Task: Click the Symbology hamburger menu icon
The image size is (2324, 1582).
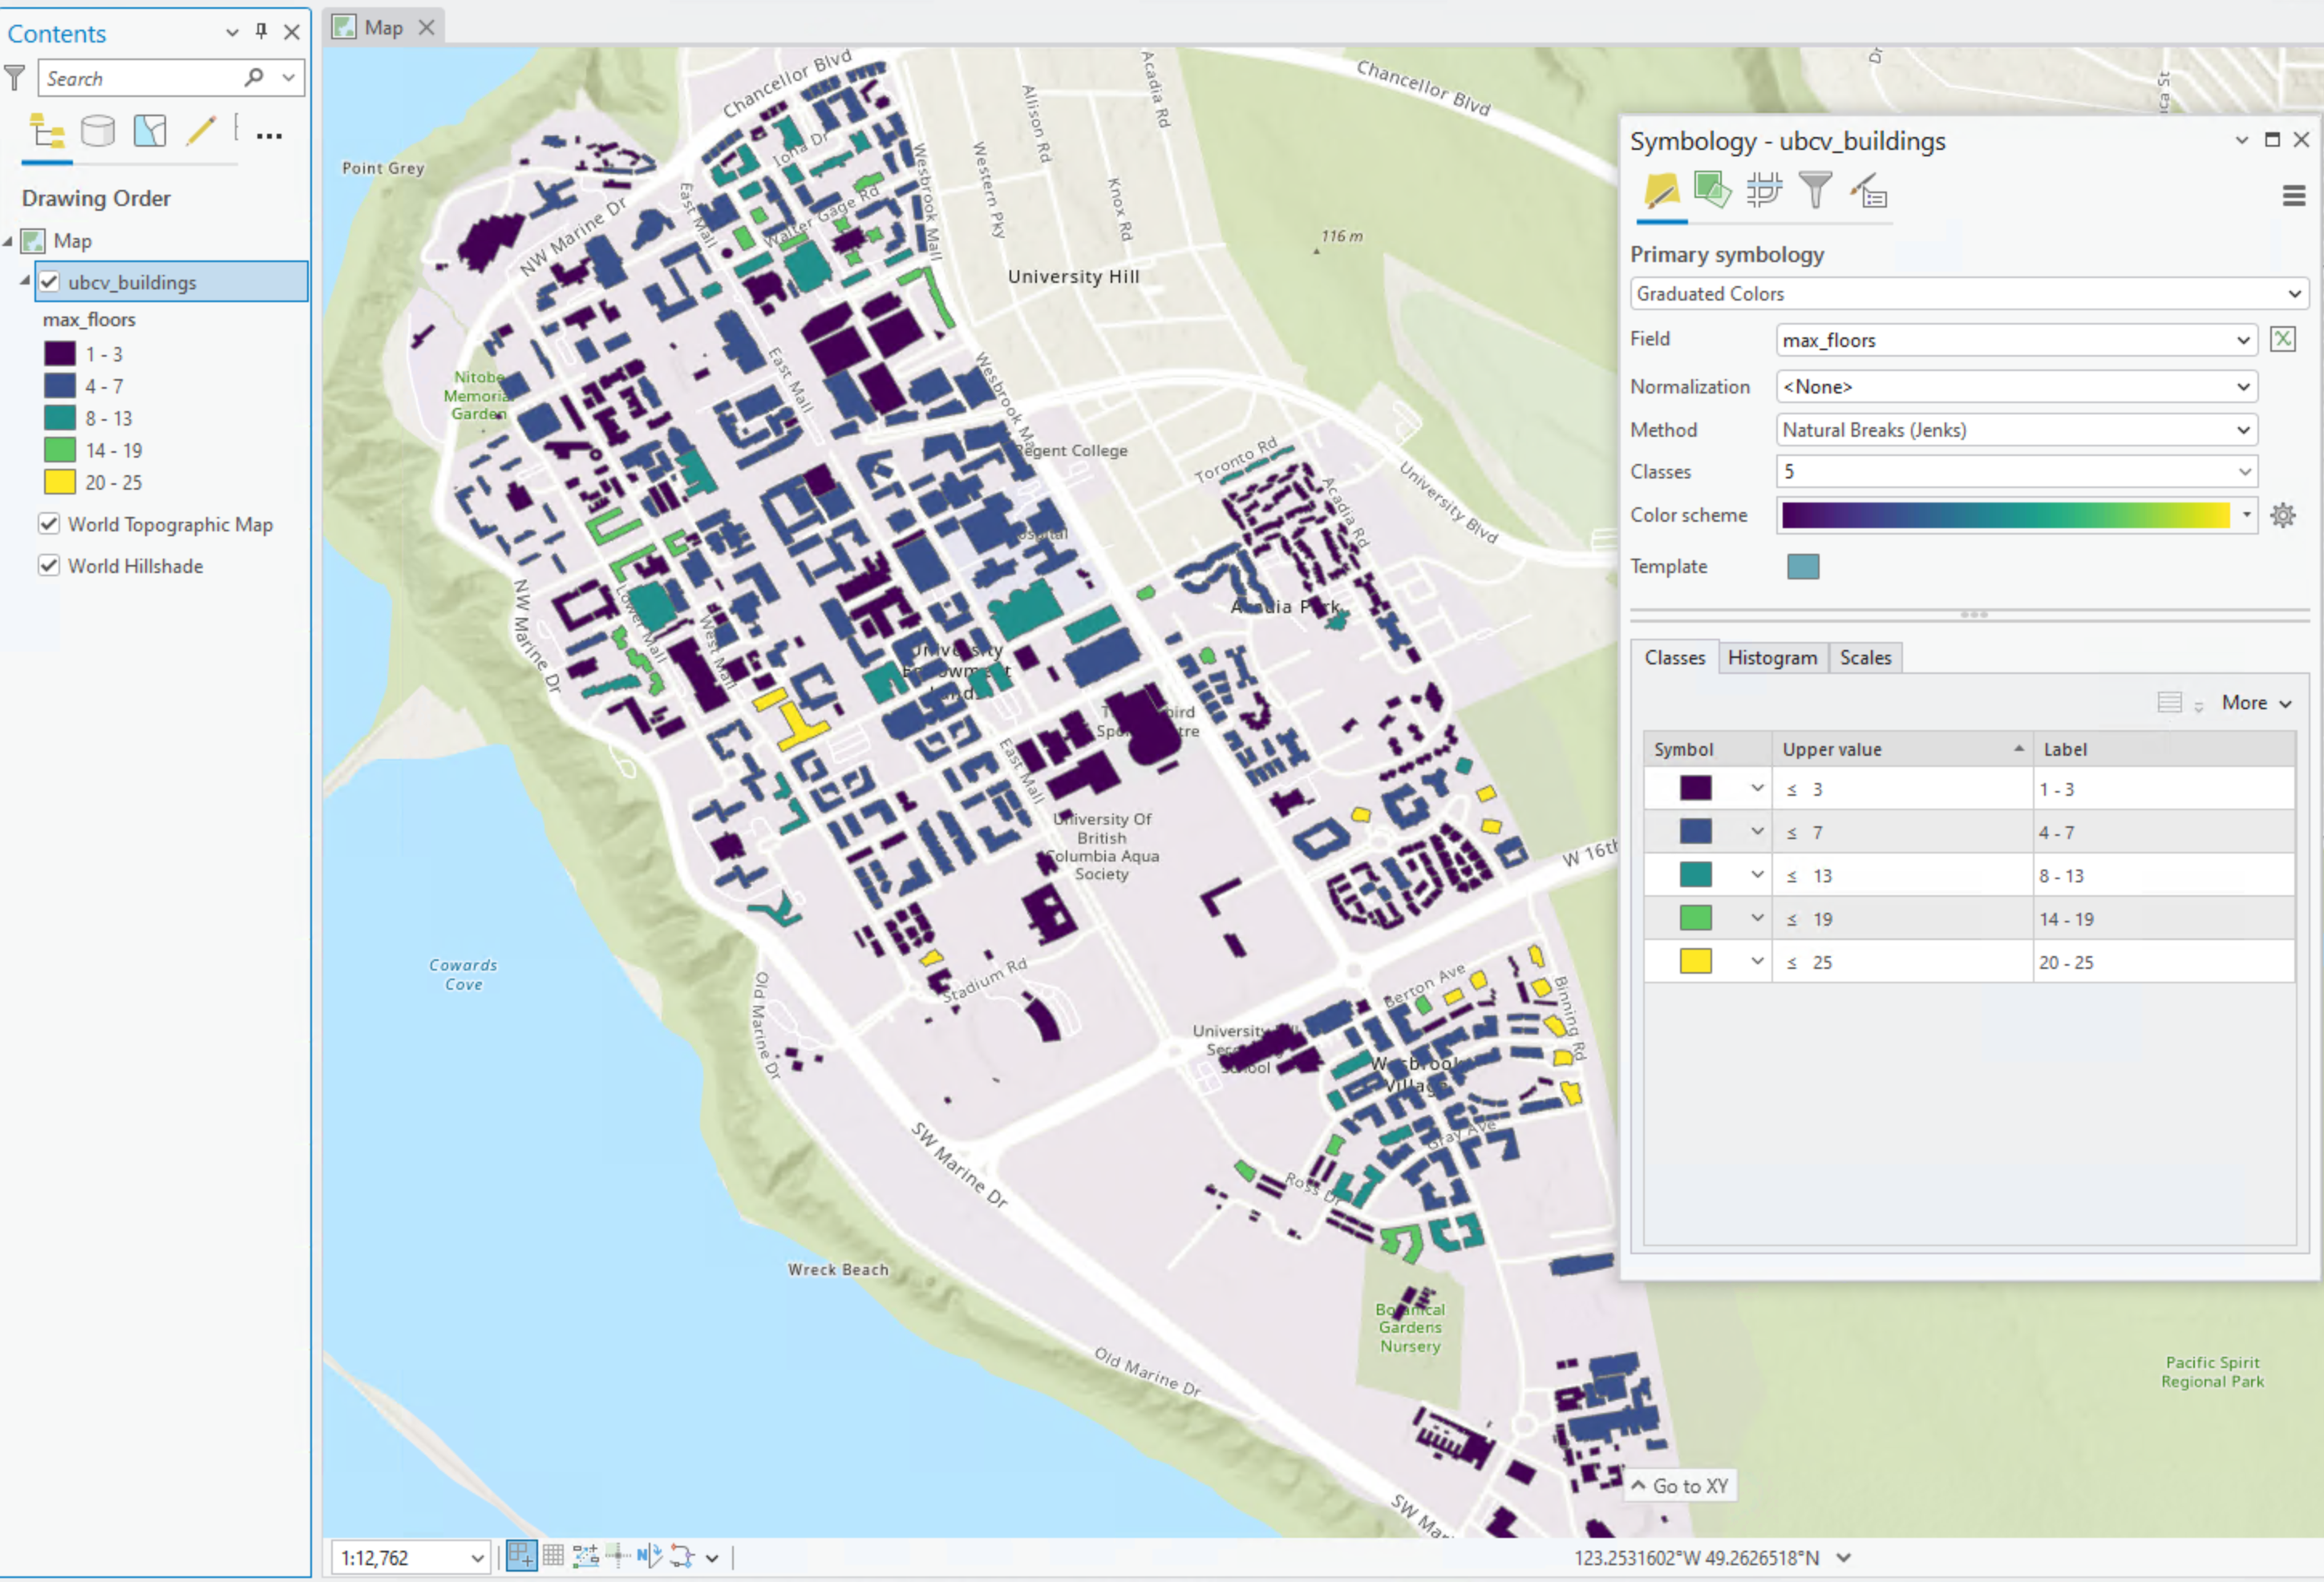Action: pyautogui.click(x=2294, y=196)
